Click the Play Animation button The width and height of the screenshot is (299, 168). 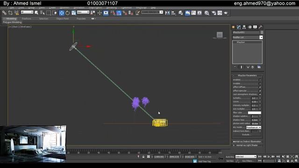[269, 157]
